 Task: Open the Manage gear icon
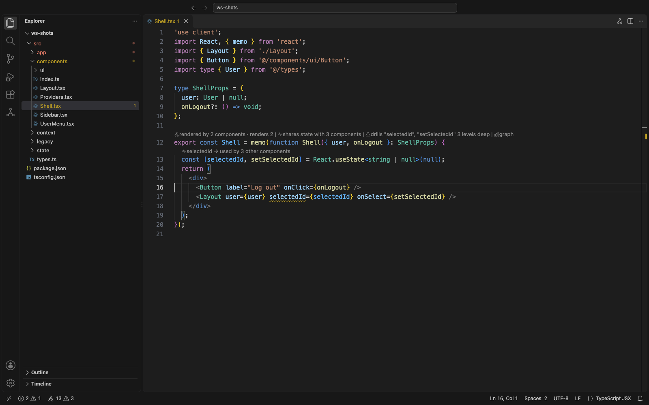(x=11, y=383)
